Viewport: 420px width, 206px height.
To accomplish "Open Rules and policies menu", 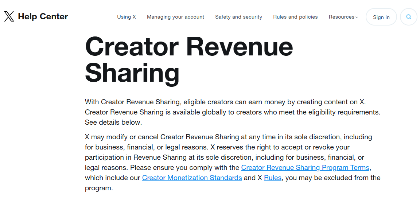I will (x=295, y=17).
